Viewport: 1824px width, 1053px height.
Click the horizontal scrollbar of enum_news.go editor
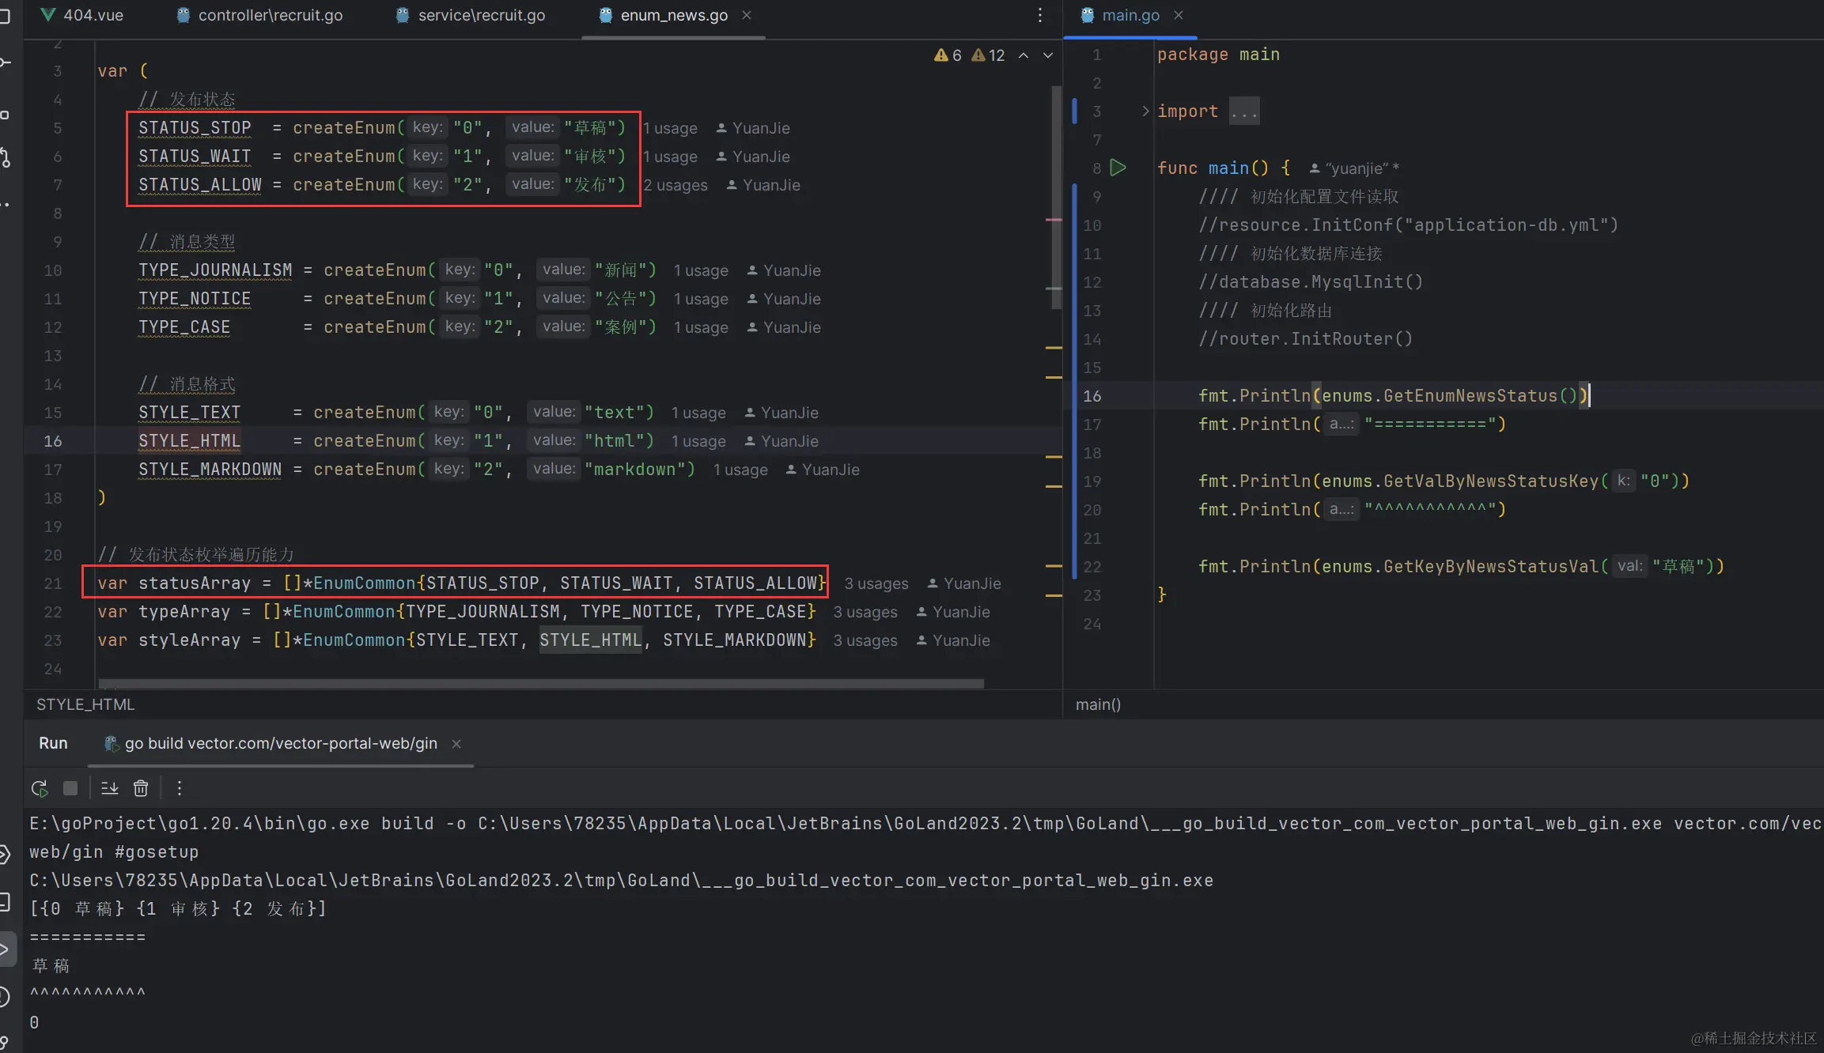coord(540,683)
